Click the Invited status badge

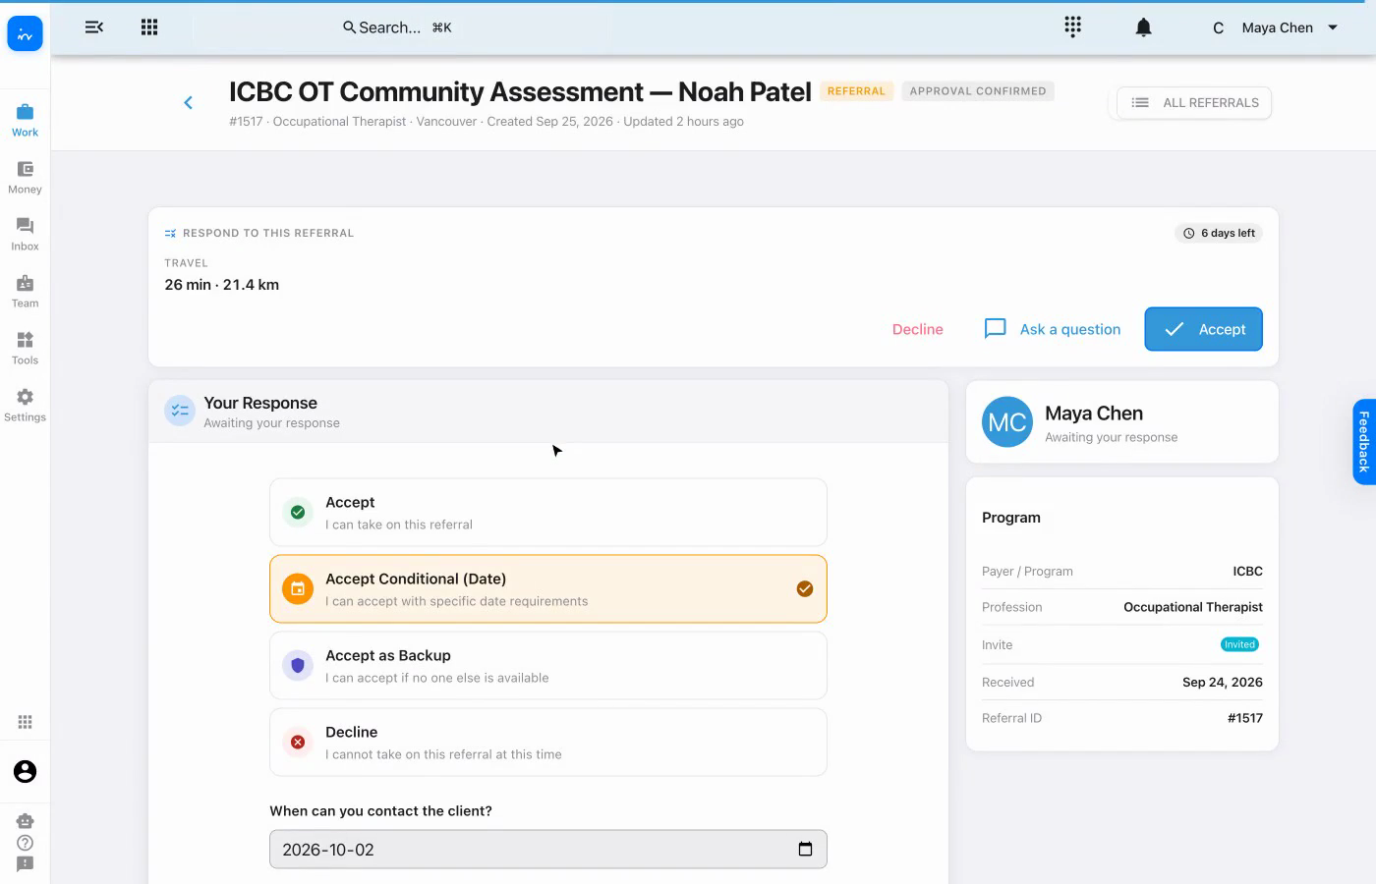pos(1239,645)
